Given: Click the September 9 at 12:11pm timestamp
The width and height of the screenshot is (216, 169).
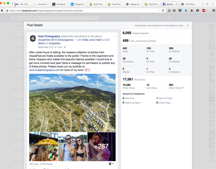Looking at the screenshot, I should pyautogui.click(x=50, y=47).
